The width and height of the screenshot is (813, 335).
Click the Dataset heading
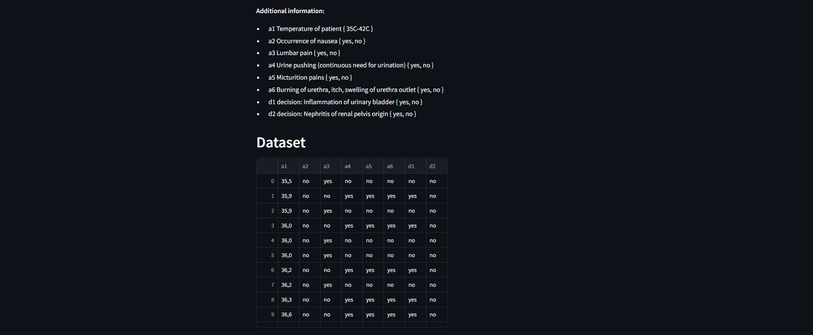[x=281, y=143]
